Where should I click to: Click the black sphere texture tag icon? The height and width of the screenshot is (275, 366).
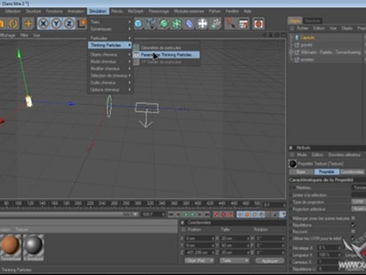(293, 164)
